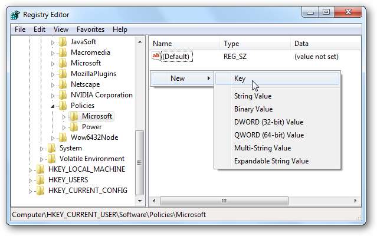Create a new String Value
The height and width of the screenshot is (236, 377).
(x=253, y=96)
